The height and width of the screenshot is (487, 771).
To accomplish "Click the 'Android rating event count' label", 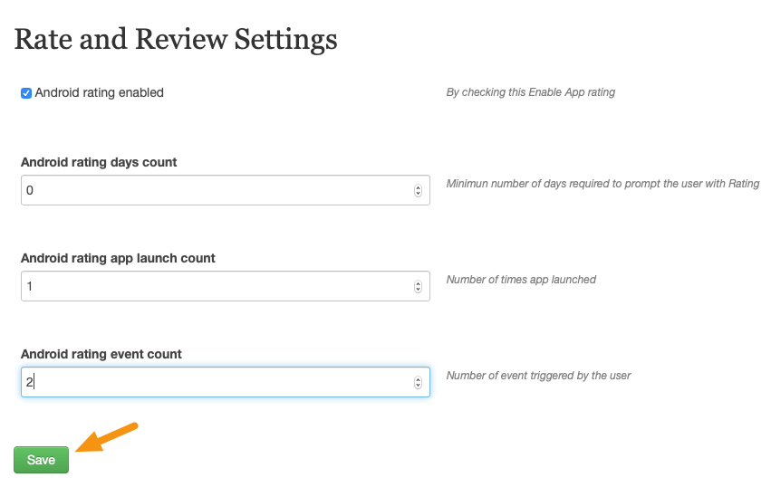I will pos(101,354).
